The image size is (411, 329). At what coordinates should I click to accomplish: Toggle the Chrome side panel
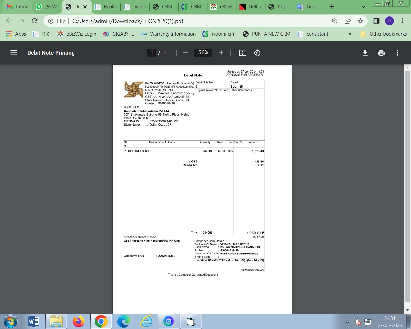pos(376,21)
